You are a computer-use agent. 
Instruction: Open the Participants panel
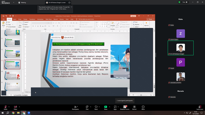click(75, 107)
